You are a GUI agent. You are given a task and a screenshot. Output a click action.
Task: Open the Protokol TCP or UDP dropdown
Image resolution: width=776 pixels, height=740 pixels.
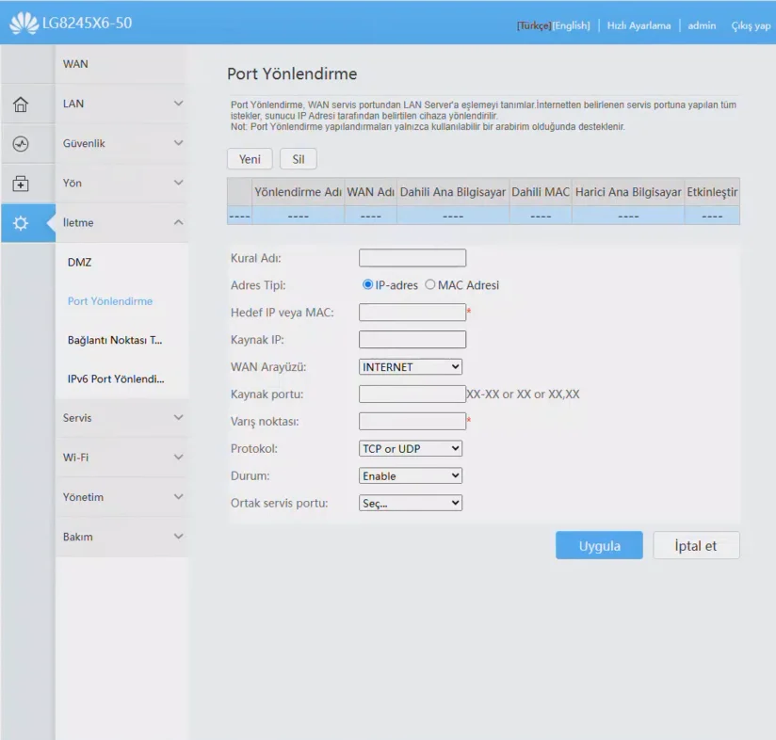pyautogui.click(x=411, y=448)
